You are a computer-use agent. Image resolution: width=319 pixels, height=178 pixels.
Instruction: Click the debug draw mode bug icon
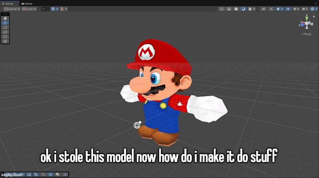click(x=250, y=9)
